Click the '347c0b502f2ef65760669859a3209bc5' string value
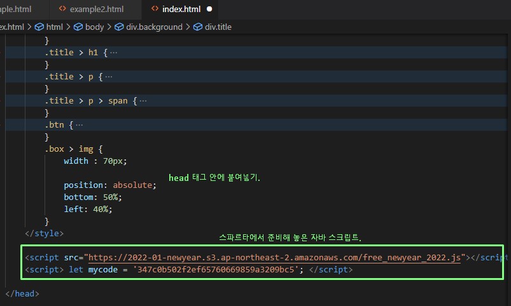Viewport: 511px width, 306px height. click(216, 270)
